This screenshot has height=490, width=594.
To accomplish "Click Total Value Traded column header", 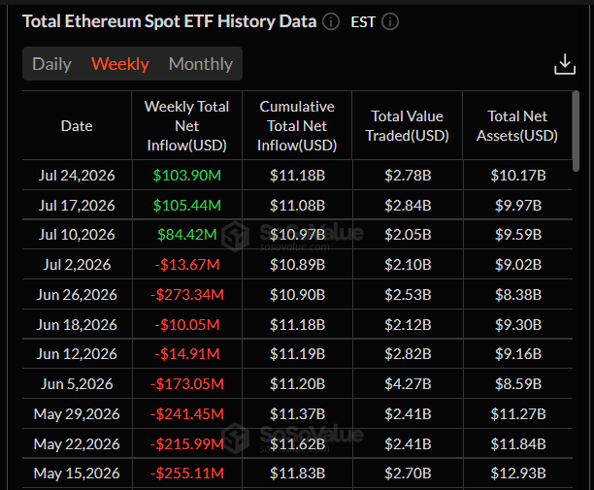I will point(407,126).
